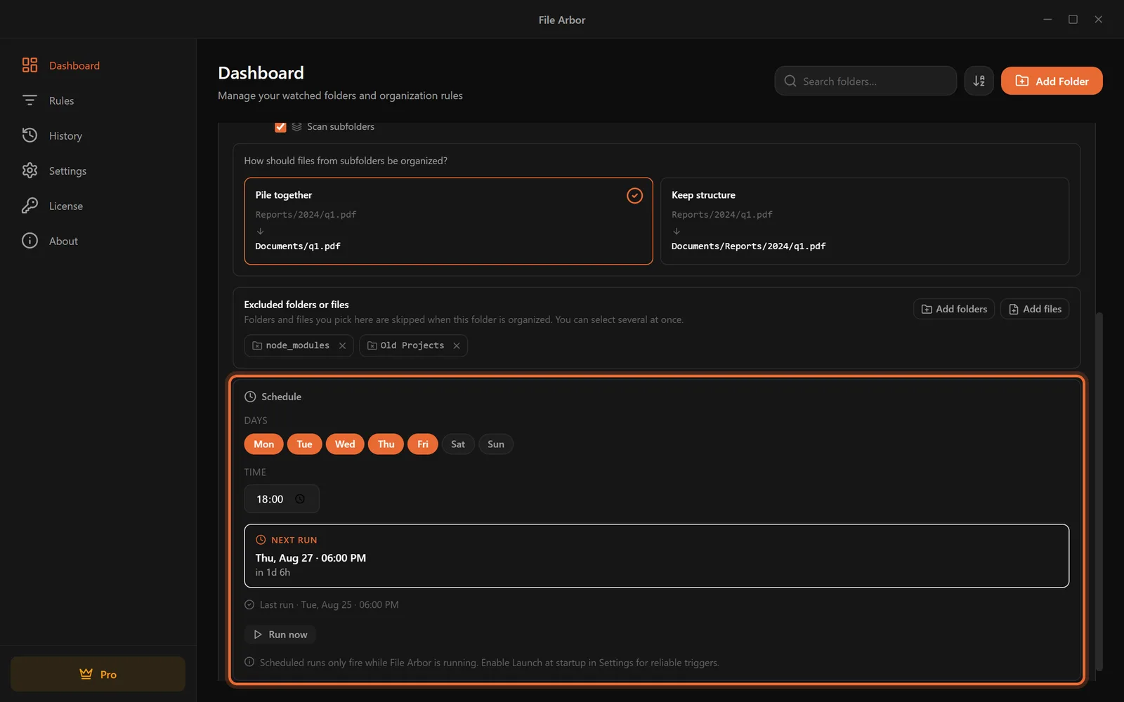
Task: Toggle Fri day off
Action: (423, 444)
